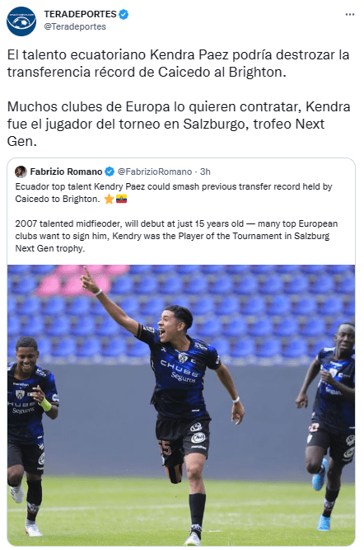
Task: Open the @FabrizioRomano handle
Action: pos(155,172)
